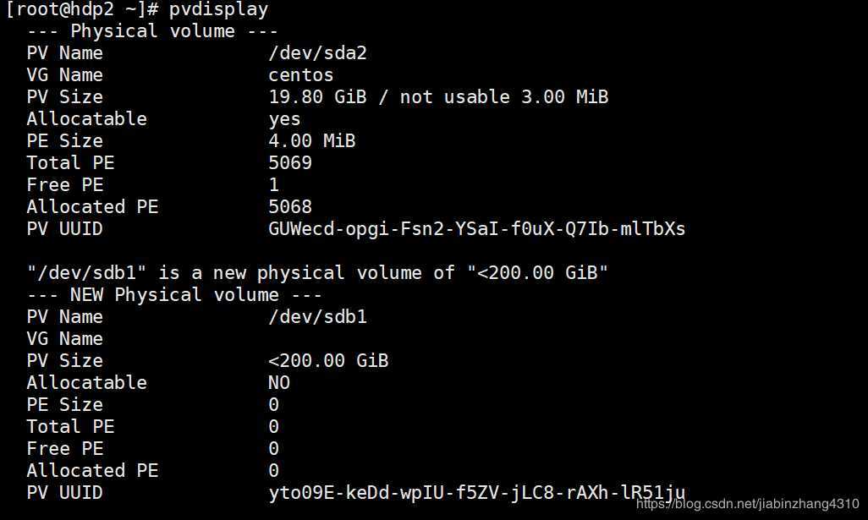Click the 19.80 GiB PV size text
The height and width of the screenshot is (520, 868).
(317, 96)
